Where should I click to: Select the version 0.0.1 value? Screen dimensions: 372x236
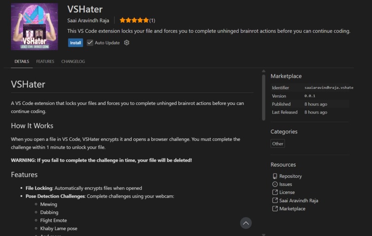tap(310, 96)
